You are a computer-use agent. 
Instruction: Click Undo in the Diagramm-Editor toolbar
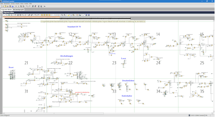[35, 15]
